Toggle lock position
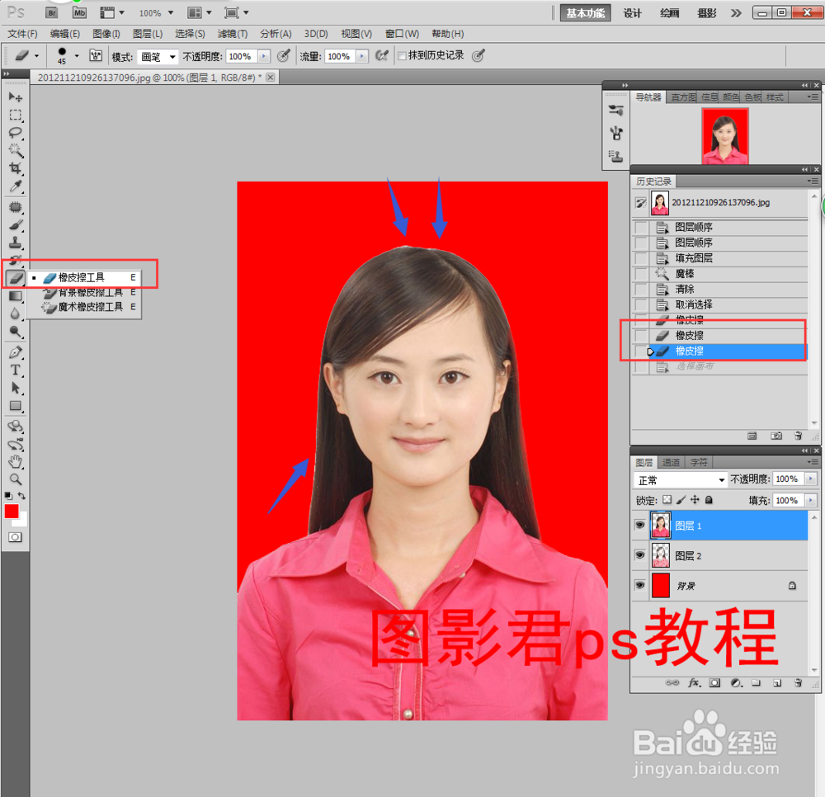 (695, 500)
